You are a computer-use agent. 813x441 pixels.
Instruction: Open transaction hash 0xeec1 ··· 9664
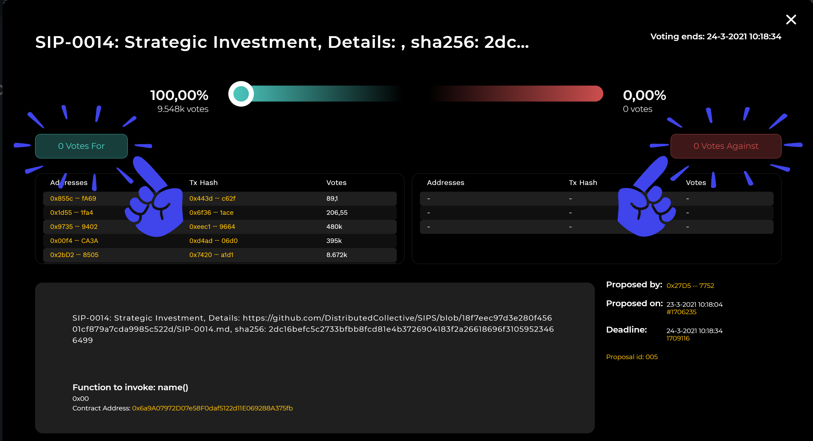[212, 227]
